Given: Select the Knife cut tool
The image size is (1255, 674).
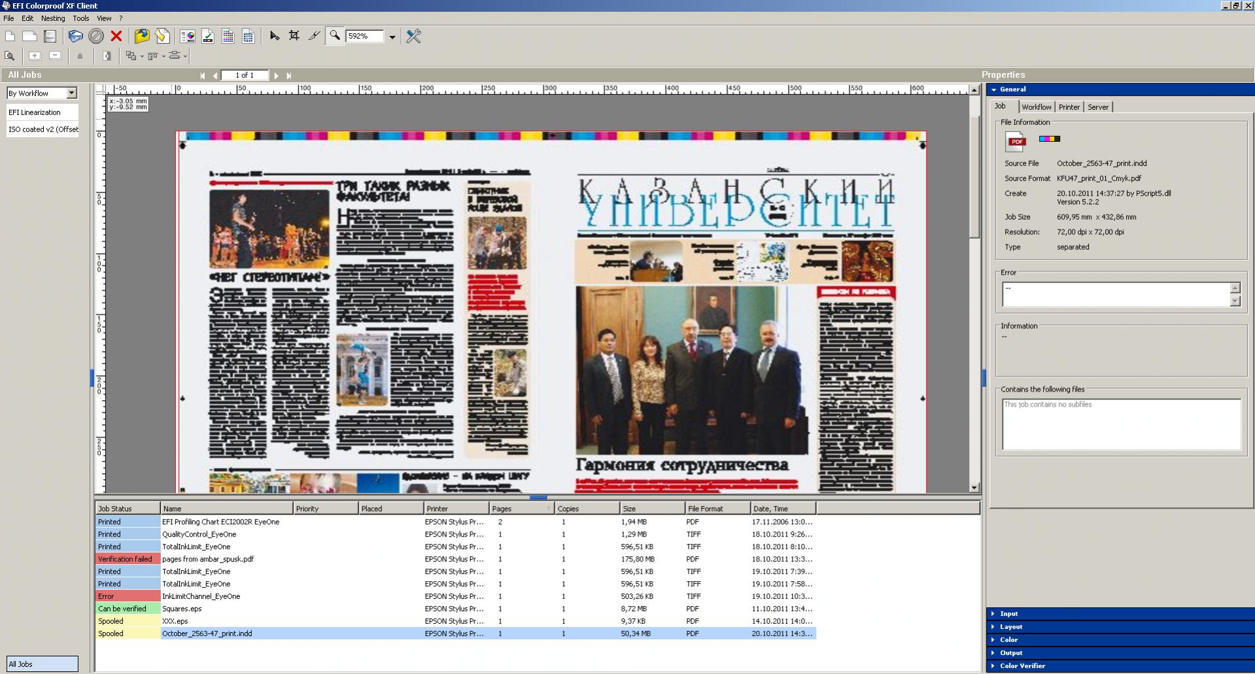Looking at the screenshot, I should [315, 36].
